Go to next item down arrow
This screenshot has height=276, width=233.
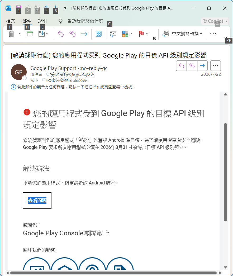(55, 8)
